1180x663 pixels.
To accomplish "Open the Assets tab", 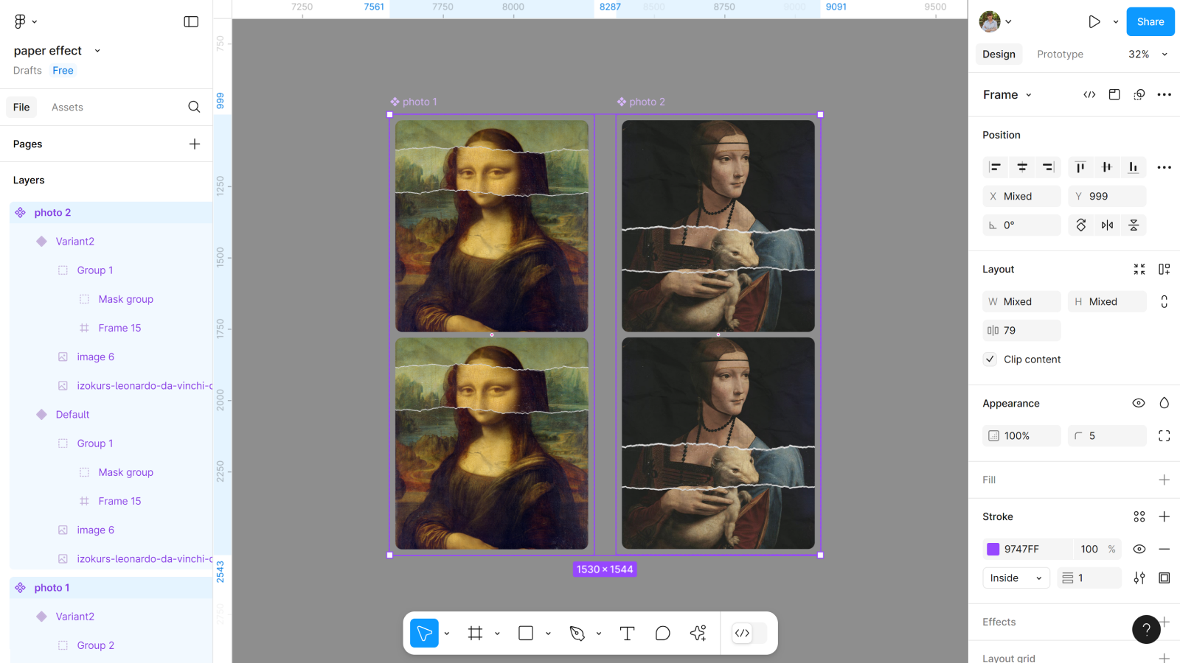I will 67,108.
